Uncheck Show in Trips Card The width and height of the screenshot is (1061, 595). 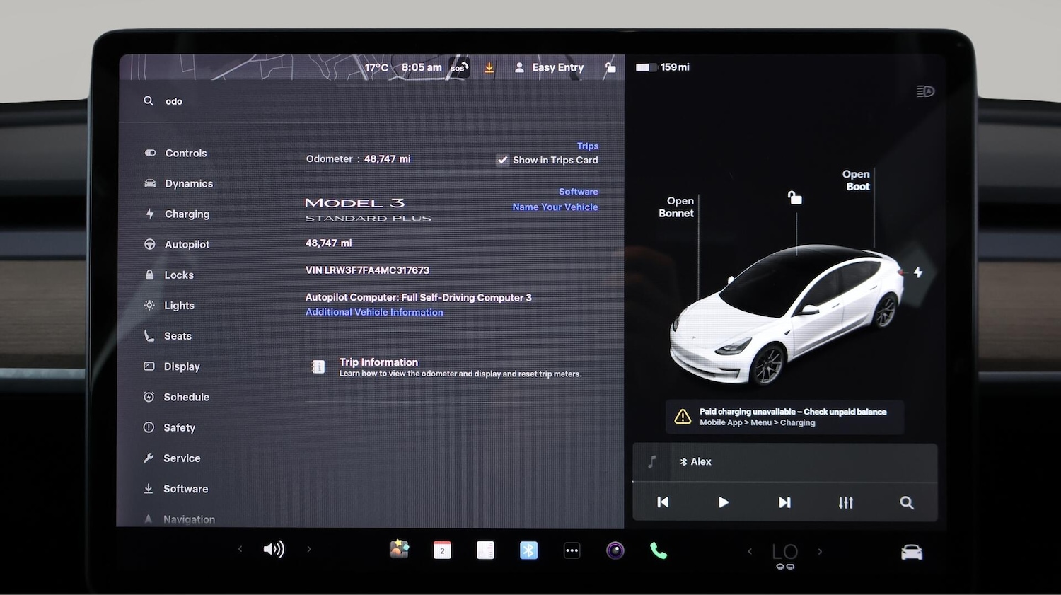502,160
